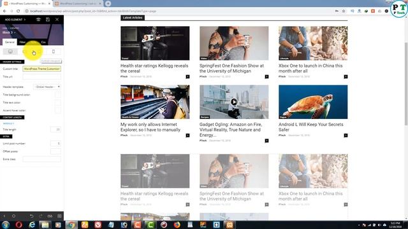Launch Internet Explorer from taskbar
The width and height of the screenshot is (408, 229).
pyautogui.click(x=32, y=225)
